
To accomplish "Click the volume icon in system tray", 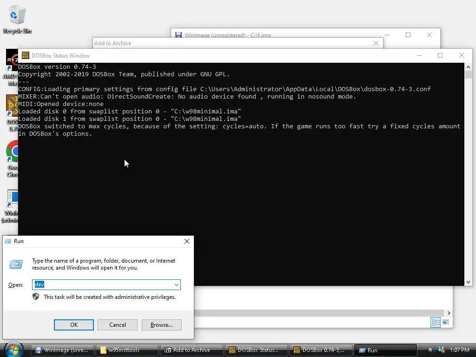I will click(430, 350).
